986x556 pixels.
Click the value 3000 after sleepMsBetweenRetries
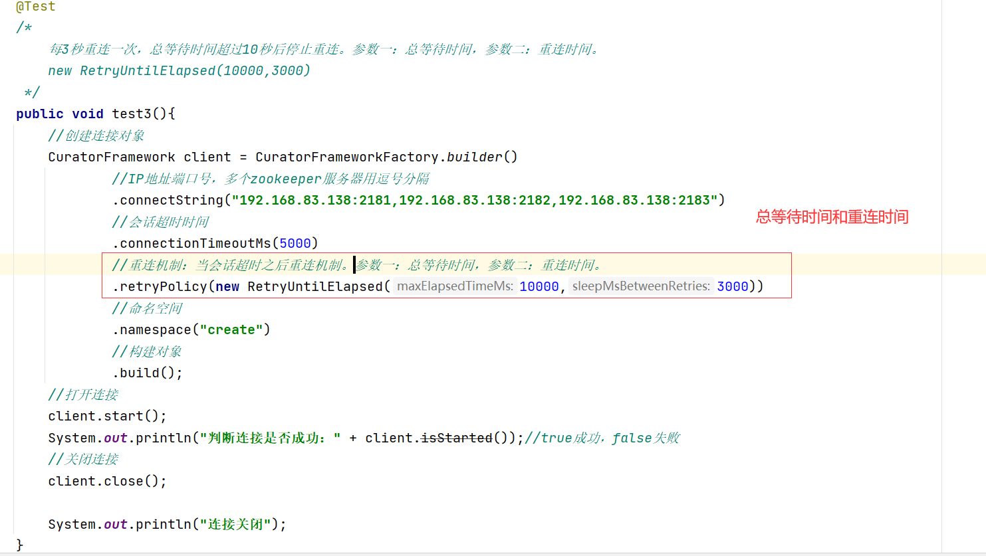(x=733, y=286)
